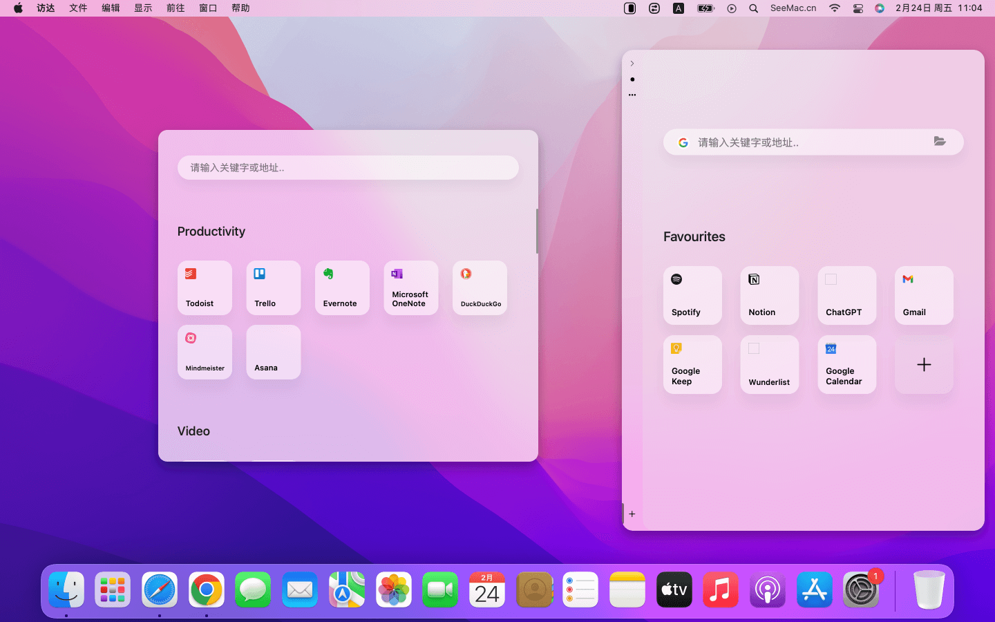Open the Gmail favourite tile
Image resolution: width=995 pixels, height=622 pixels.
[x=924, y=295]
